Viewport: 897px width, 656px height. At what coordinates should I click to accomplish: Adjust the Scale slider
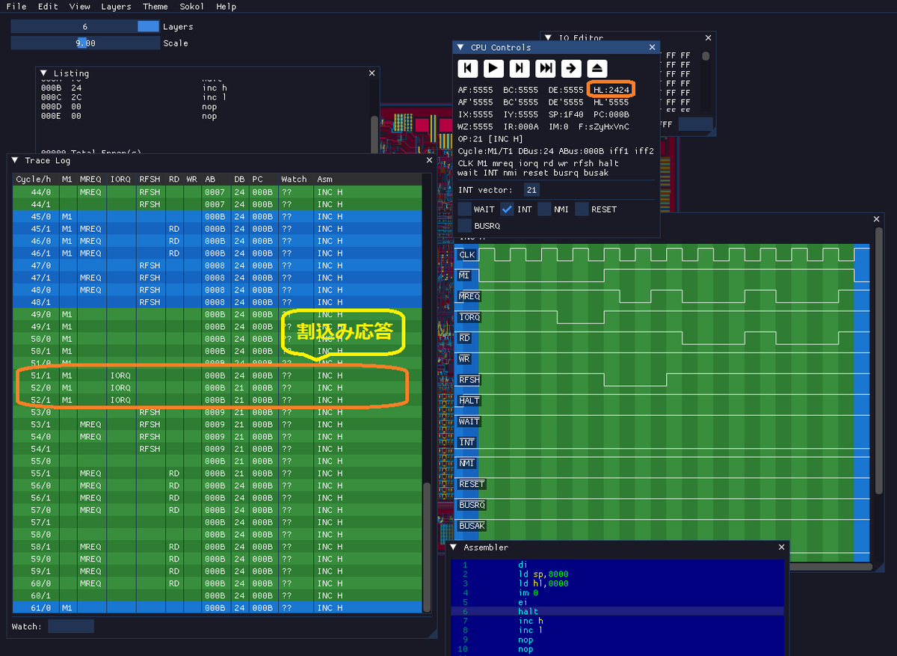[x=84, y=43]
